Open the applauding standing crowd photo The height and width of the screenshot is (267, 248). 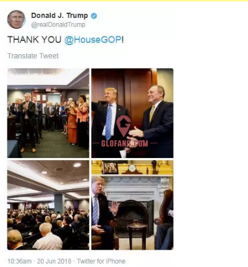point(48,113)
